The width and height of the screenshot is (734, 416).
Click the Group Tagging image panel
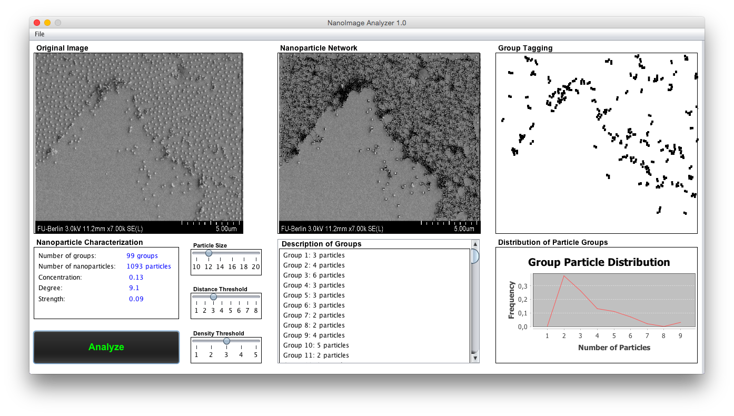tap(596, 143)
